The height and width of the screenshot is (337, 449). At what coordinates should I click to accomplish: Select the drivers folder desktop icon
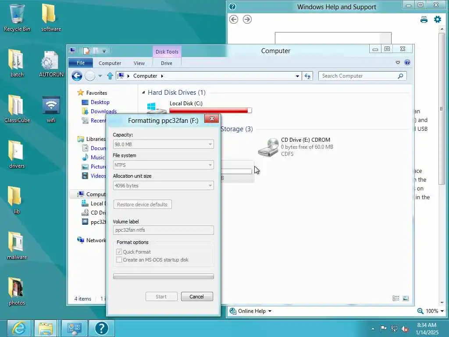[17, 154]
